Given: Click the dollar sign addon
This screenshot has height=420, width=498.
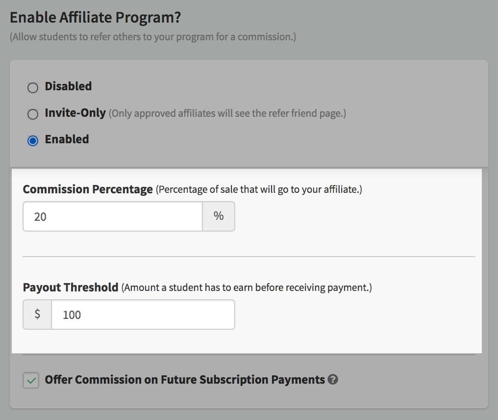Looking at the screenshot, I should (x=37, y=315).
